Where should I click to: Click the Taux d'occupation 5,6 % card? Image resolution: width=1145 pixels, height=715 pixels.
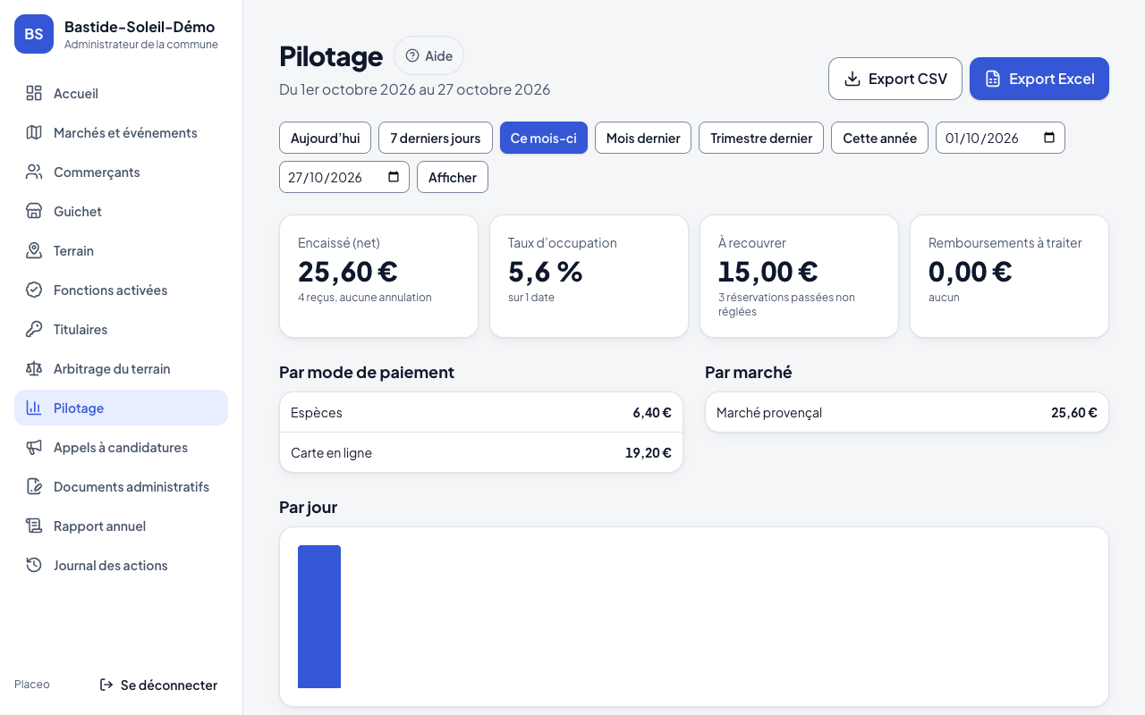[589, 276]
